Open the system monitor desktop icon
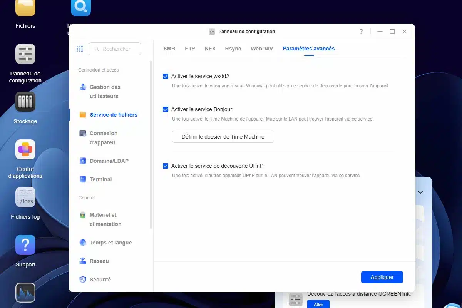 click(25, 293)
